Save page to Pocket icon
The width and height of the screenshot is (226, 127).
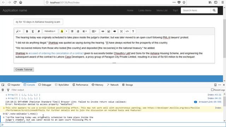tap(179, 2)
